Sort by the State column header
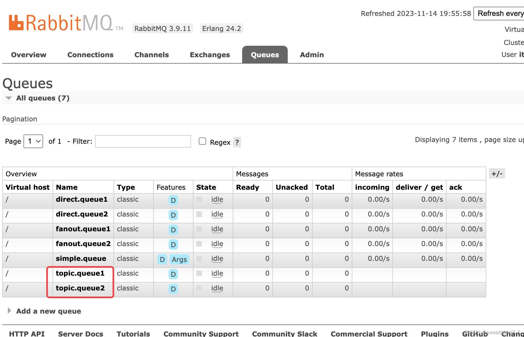 [206, 187]
